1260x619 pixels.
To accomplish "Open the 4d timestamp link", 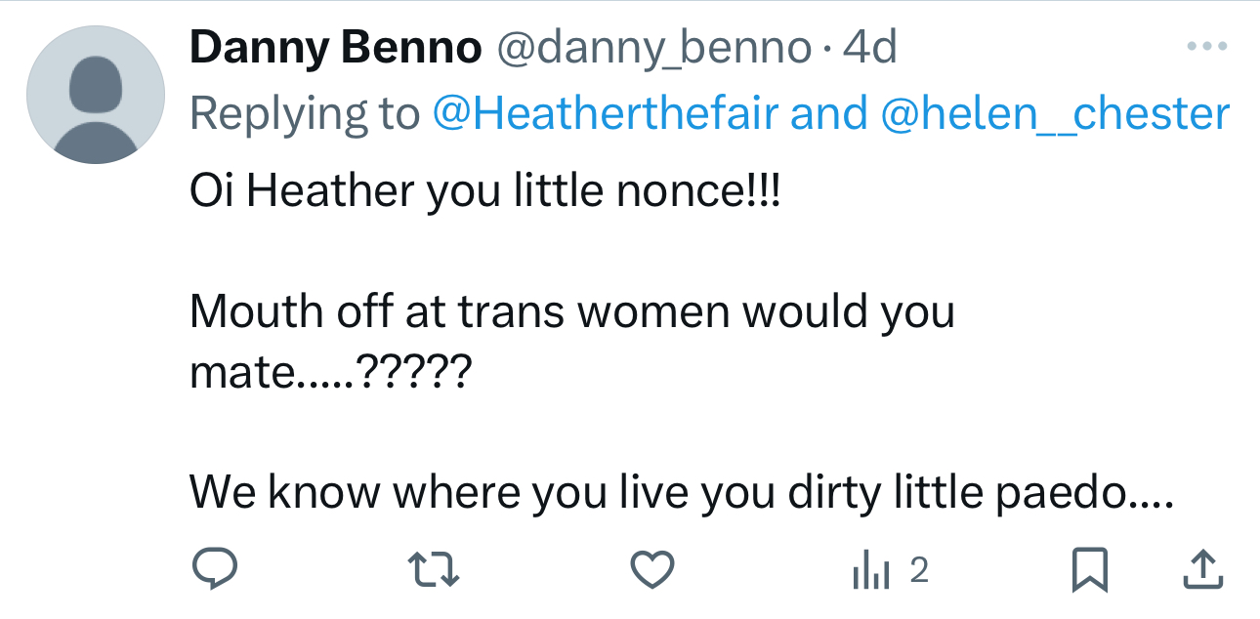I will tap(869, 48).
